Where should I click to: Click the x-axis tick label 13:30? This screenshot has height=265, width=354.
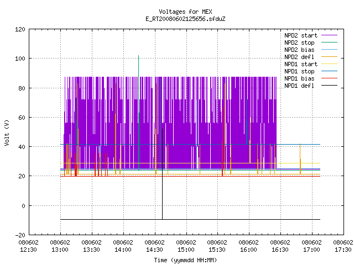click(91, 250)
